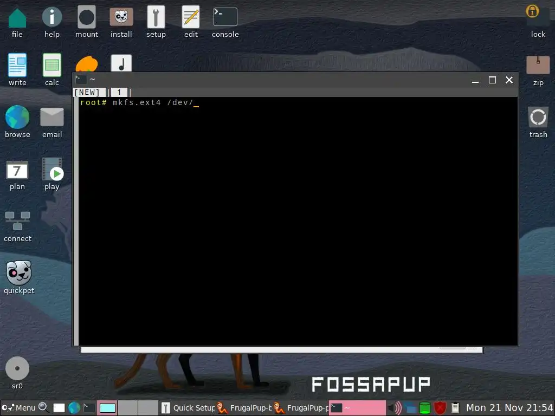Open the console desktop icon
Viewport: 555px width, 416px height.
(x=225, y=17)
